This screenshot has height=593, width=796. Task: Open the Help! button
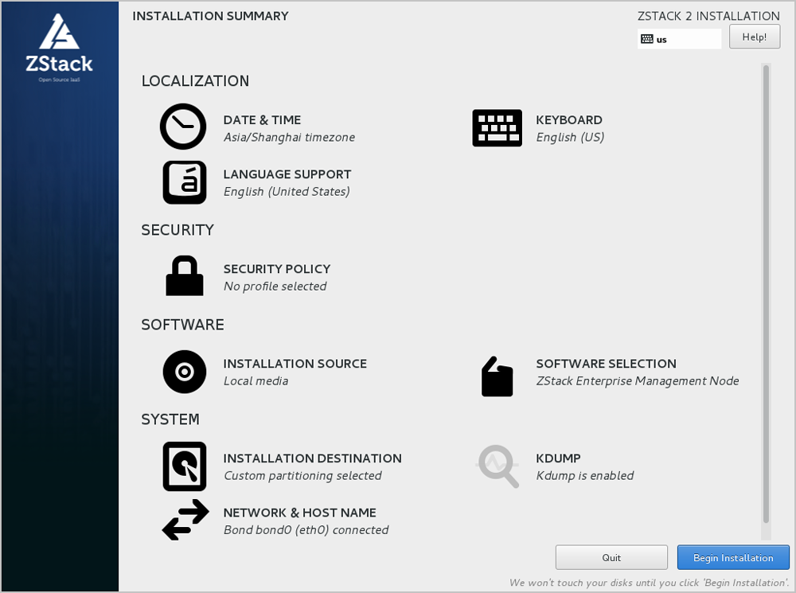[x=754, y=37]
